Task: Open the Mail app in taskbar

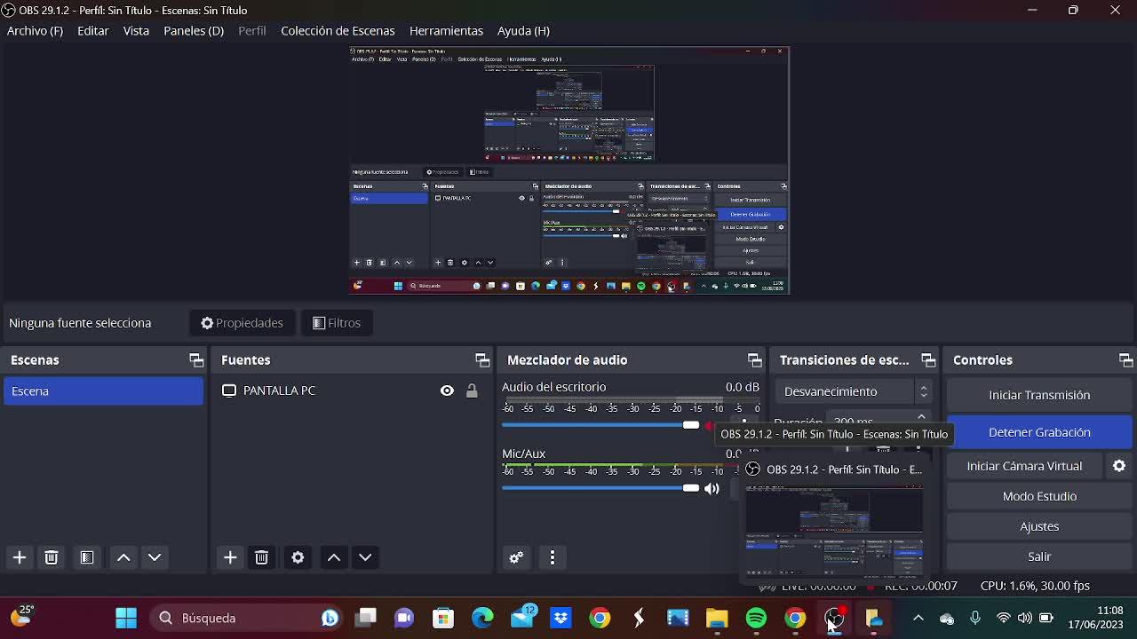Action: coord(522,617)
